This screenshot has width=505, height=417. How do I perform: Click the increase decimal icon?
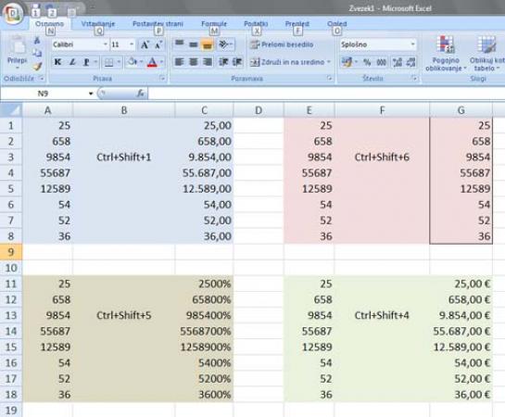pyautogui.click(x=398, y=62)
